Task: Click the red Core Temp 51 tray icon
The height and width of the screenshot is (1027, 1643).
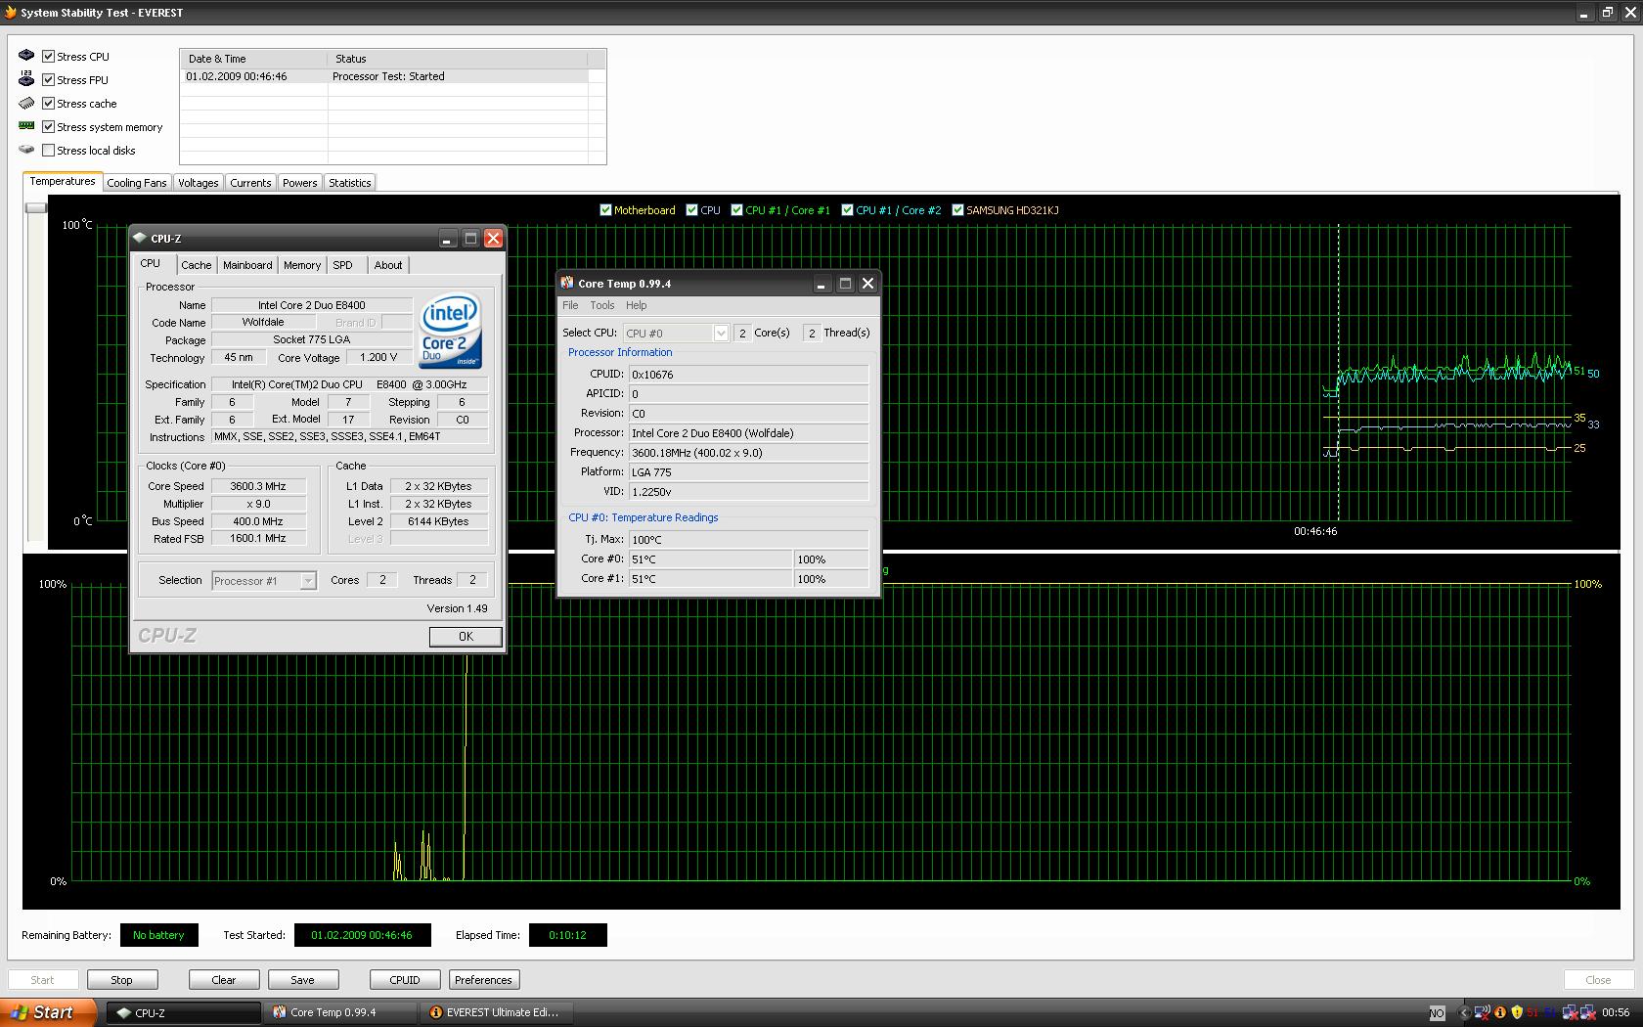Action: pos(1532,1012)
